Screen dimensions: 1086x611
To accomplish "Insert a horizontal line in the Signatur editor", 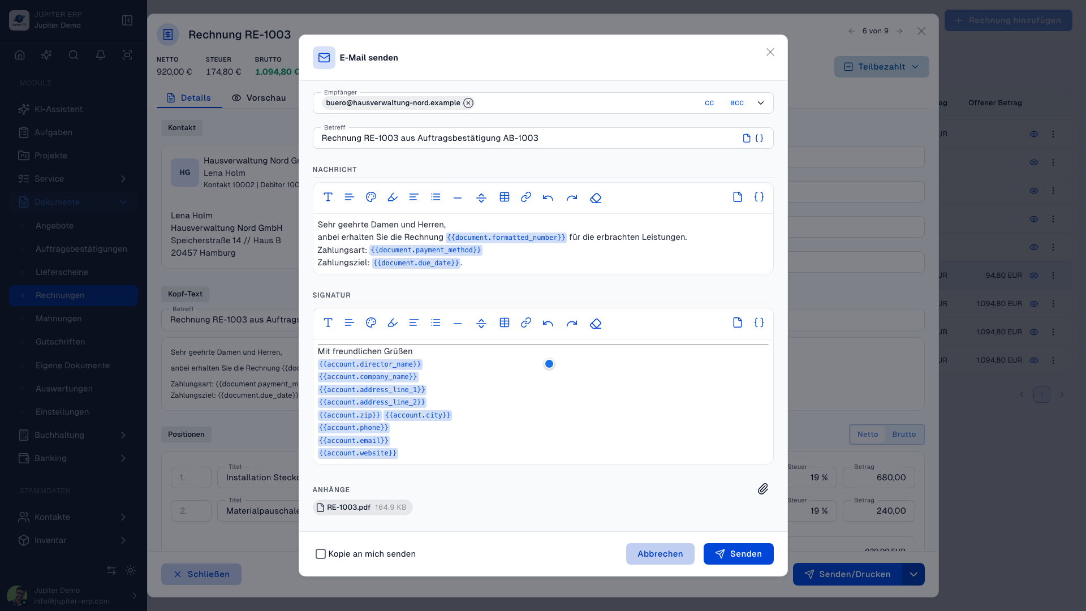I will (458, 323).
